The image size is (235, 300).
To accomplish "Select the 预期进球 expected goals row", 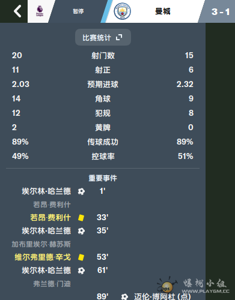I will coord(103,84).
